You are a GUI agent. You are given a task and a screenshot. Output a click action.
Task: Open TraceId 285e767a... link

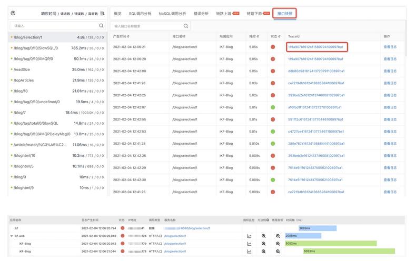(317, 144)
